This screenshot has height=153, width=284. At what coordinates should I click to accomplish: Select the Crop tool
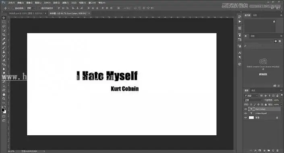[x=4, y=35]
